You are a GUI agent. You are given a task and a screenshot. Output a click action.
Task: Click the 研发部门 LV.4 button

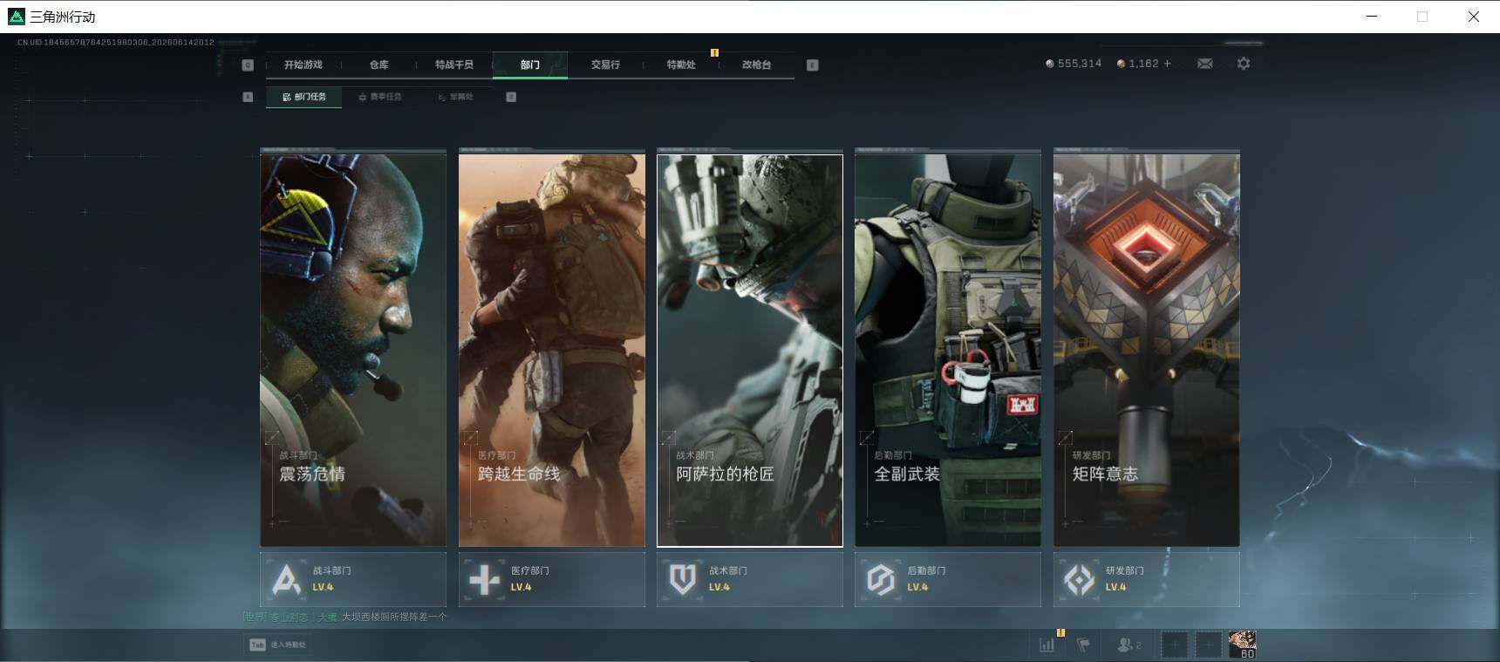tap(1147, 579)
